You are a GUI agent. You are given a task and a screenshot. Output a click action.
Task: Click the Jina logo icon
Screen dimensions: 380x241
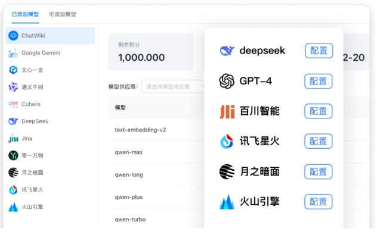13,139
